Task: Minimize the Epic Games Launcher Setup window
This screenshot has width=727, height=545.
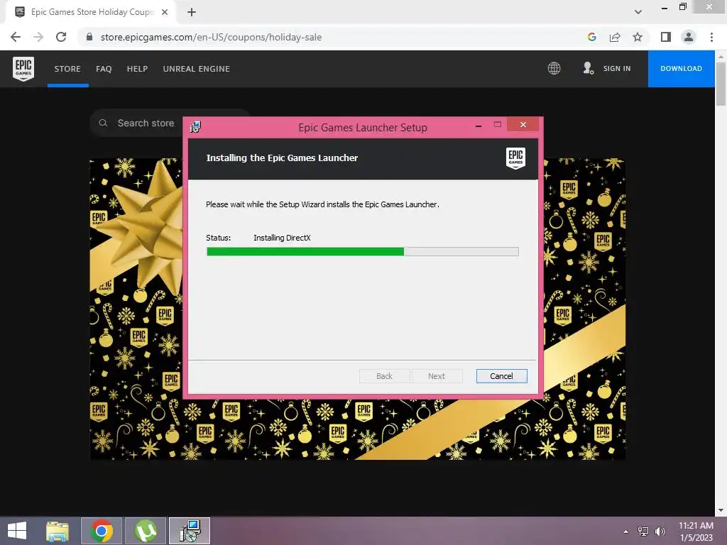Action: coord(479,125)
